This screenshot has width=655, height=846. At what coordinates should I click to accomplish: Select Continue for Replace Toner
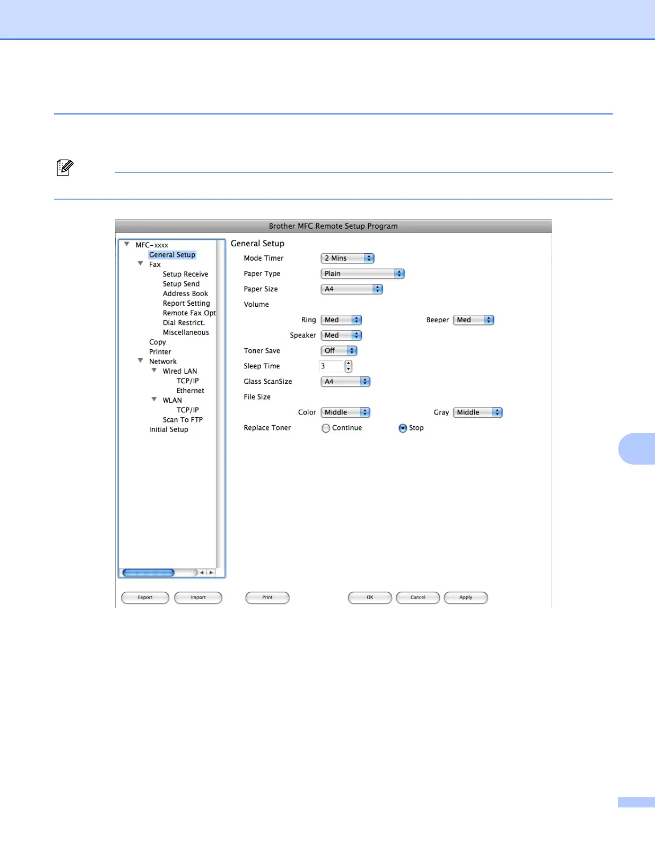tap(326, 428)
